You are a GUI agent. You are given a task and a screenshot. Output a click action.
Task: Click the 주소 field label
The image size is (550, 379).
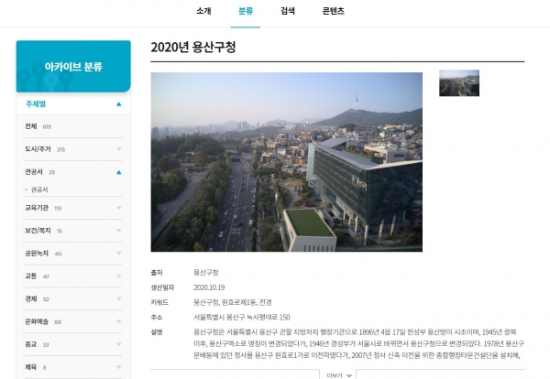click(157, 318)
